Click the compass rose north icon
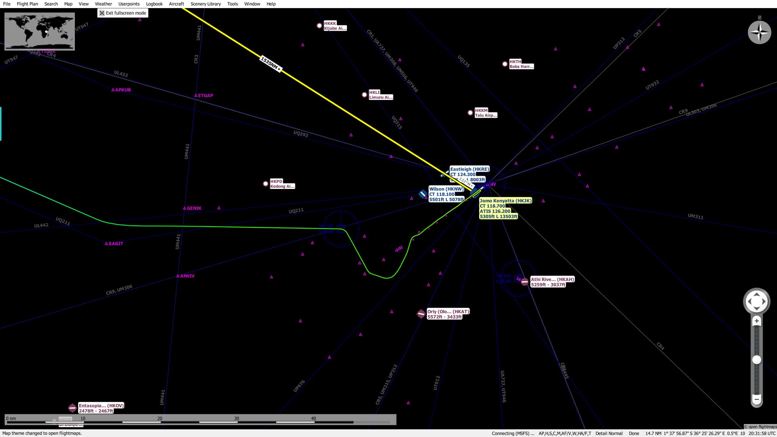 click(x=759, y=32)
